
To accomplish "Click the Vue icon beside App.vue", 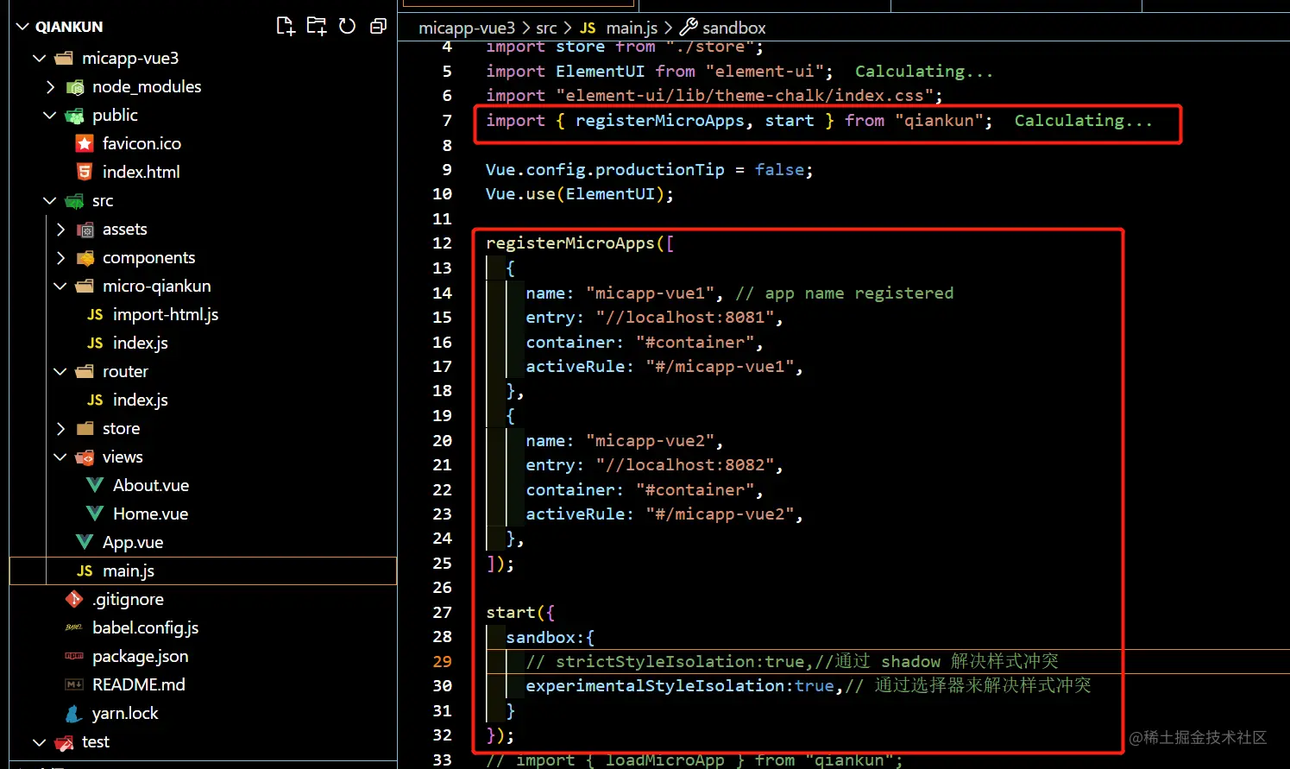I will [x=85, y=542].
